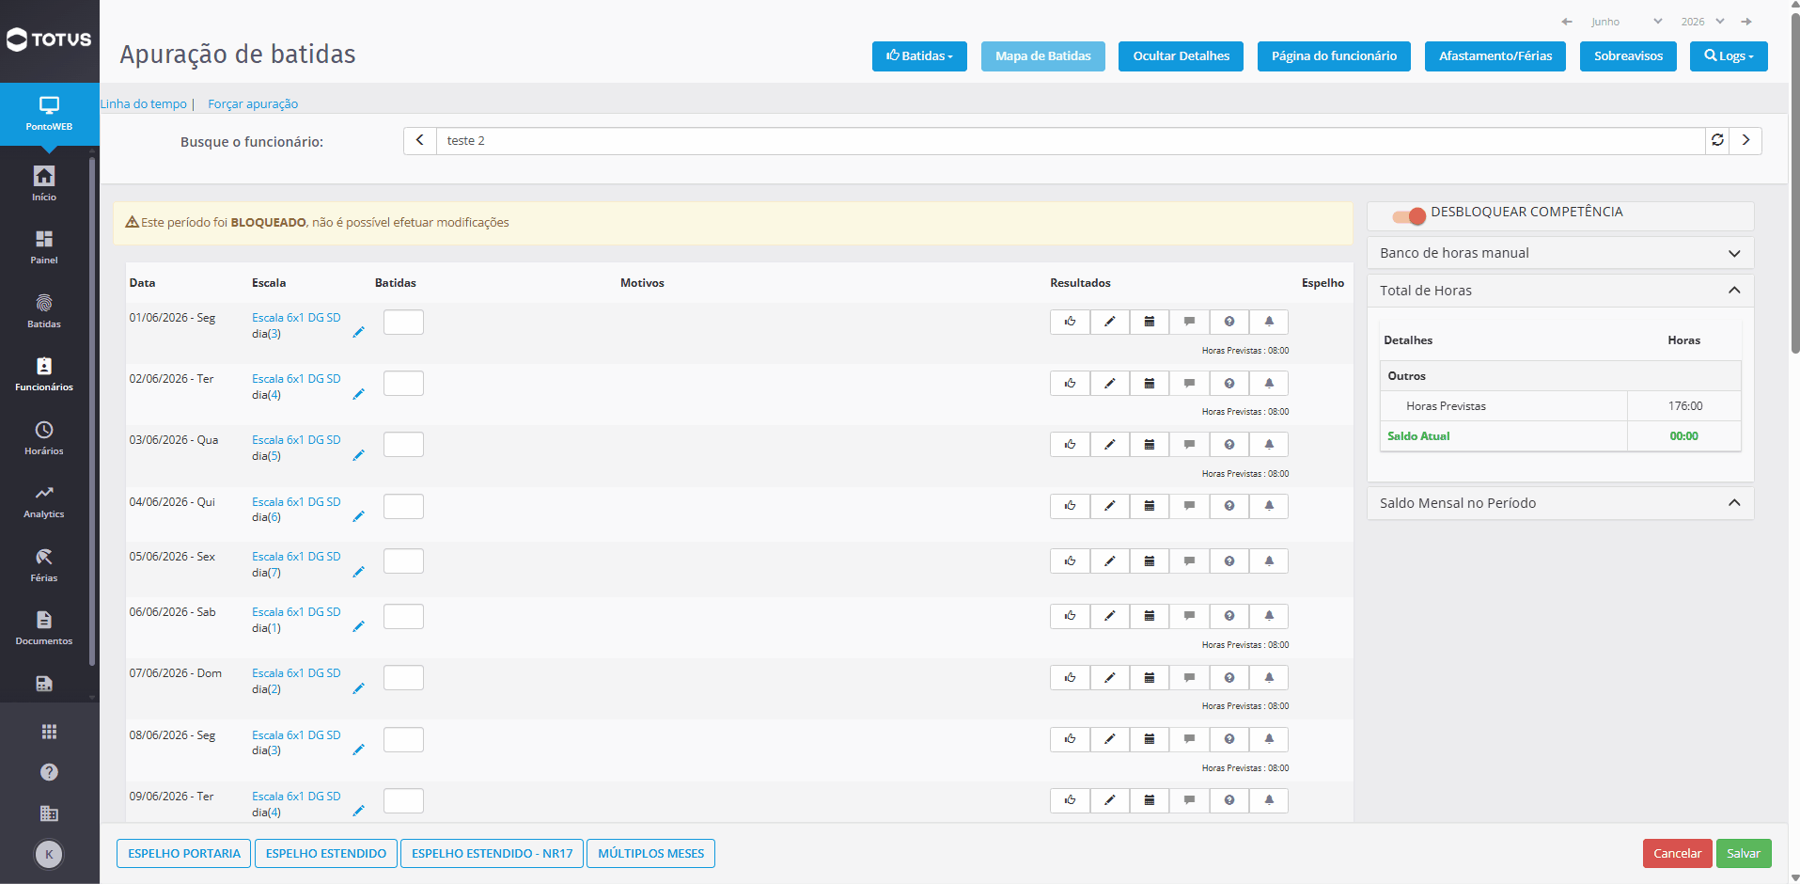Open Analytics in the sidebar

(44, 500)
